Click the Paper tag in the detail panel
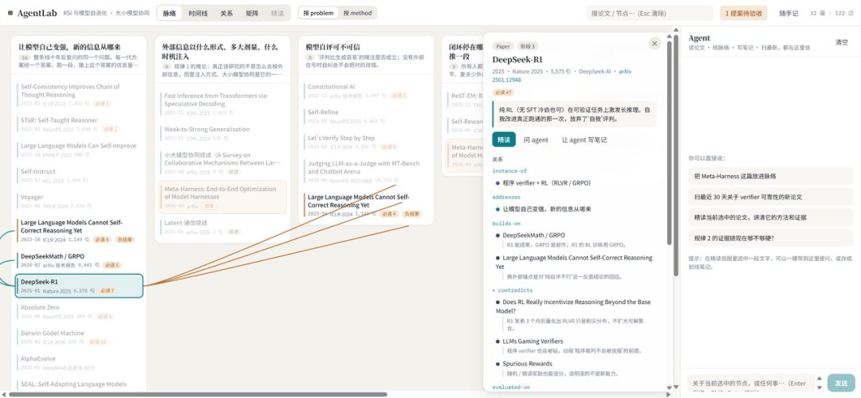The image size is (861, 398). tap(501, 46)
